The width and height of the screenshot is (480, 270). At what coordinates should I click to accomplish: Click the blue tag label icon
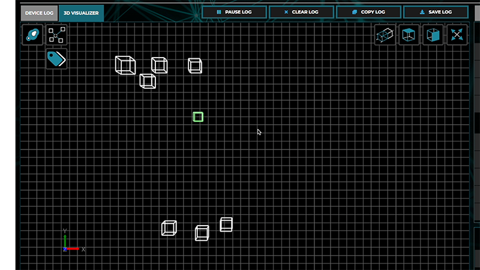[56, 58]
